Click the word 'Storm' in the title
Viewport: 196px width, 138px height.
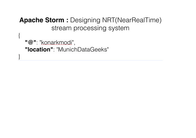point(55,20)
